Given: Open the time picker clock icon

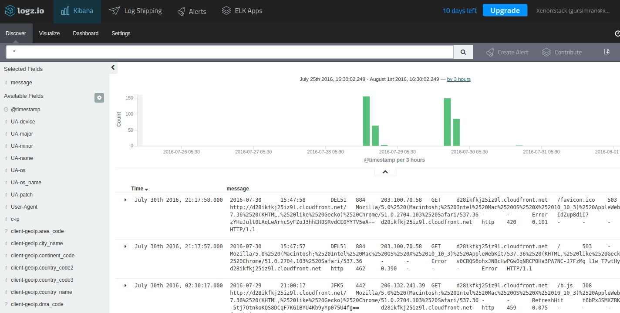Looking at the screenshot, I should 617,33.
